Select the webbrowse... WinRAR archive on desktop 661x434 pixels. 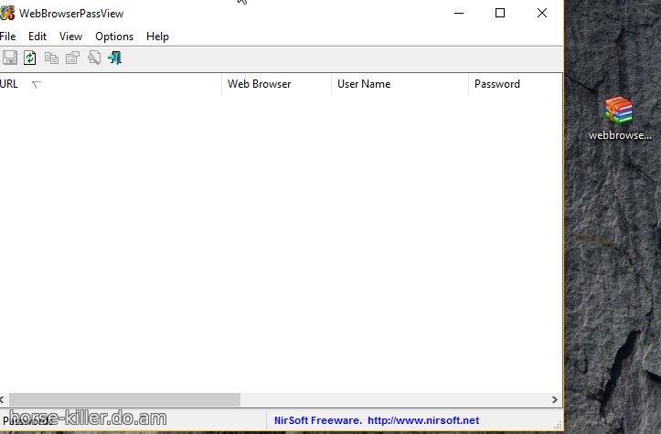coord(619,118)
